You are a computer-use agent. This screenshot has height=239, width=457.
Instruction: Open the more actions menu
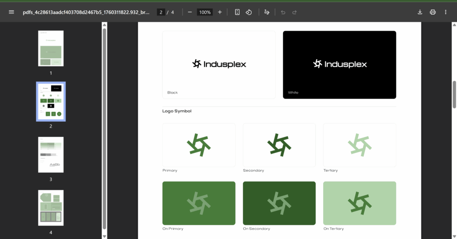tap(445, 12)
